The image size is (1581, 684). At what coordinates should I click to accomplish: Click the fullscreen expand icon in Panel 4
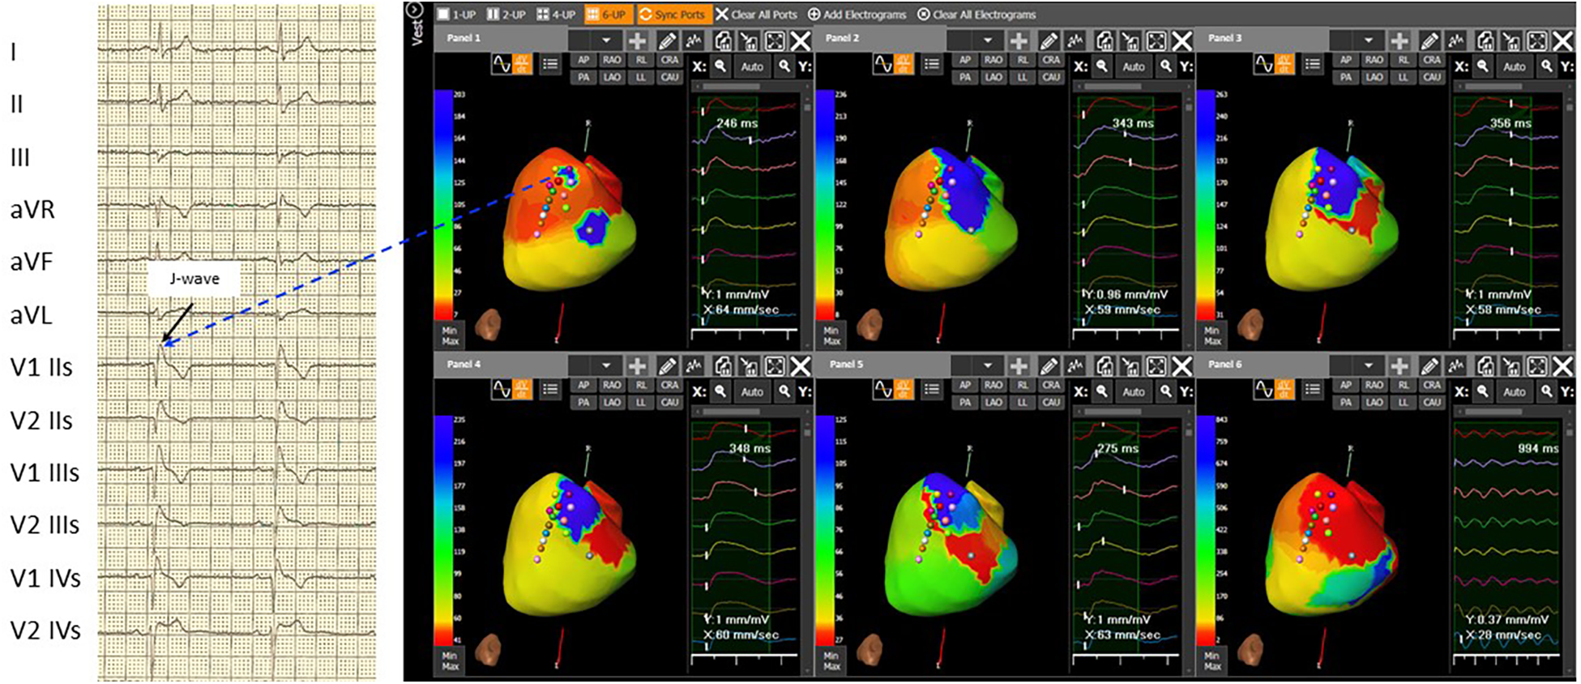point(775,366)
